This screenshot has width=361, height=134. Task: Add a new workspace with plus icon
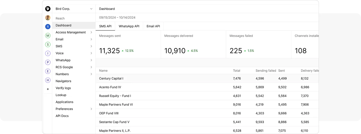coord(48,89)
